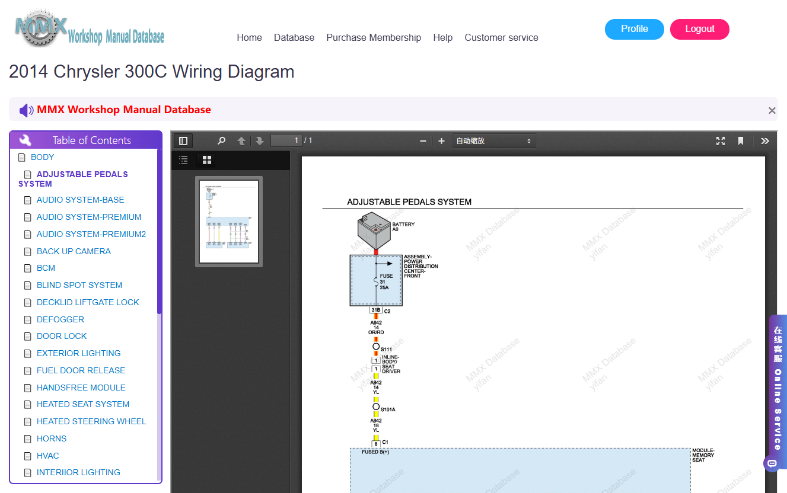Viewport: 787px width, 493px height.
Task: Go to next page arrow
Action: 260,140
